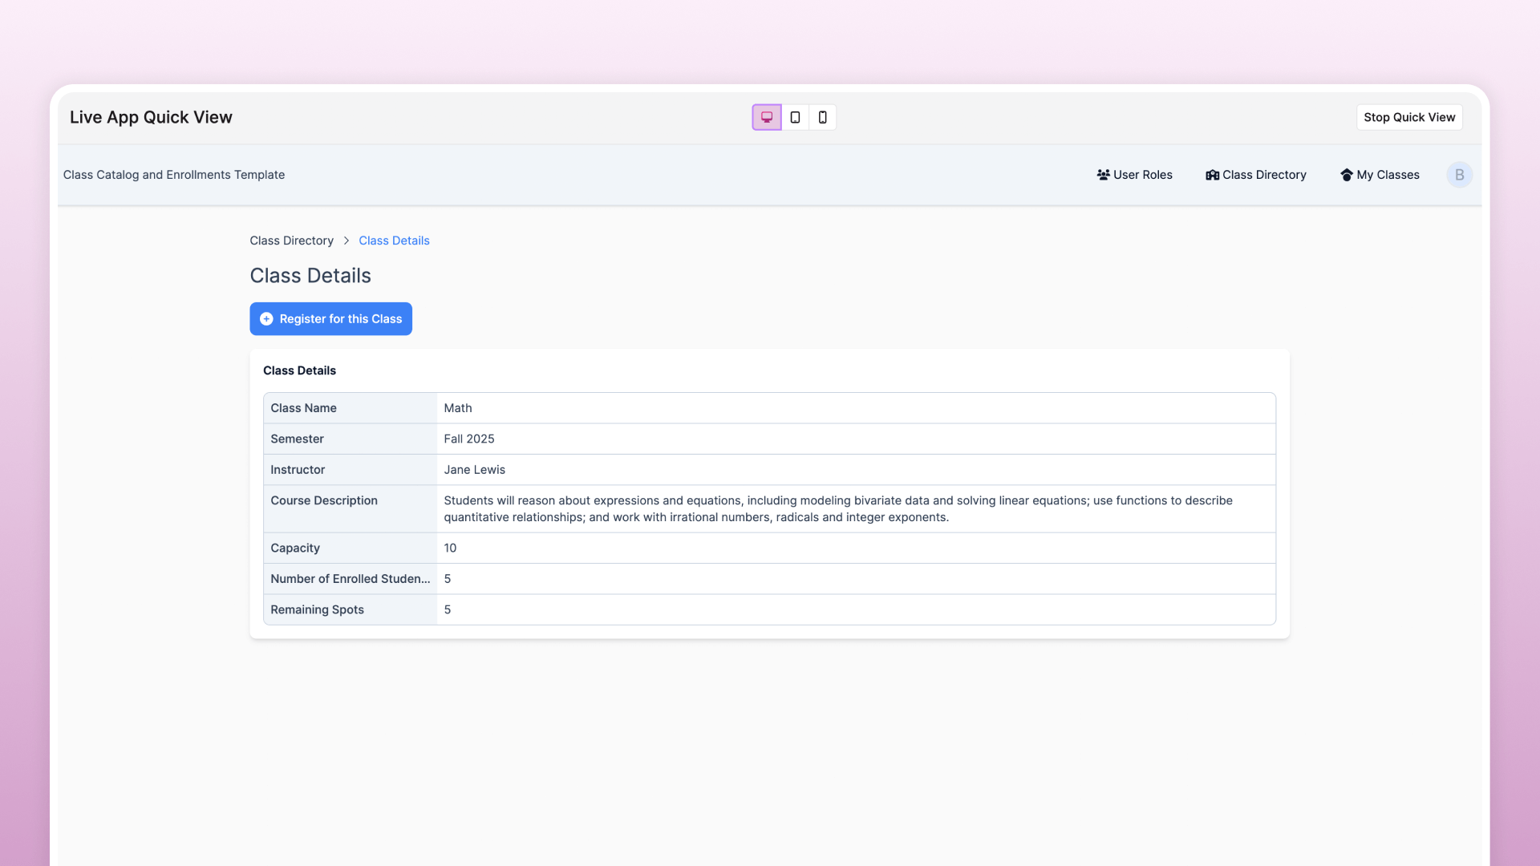Switch to desktop preview mode
1540x866 pixels.
point(767,117)
